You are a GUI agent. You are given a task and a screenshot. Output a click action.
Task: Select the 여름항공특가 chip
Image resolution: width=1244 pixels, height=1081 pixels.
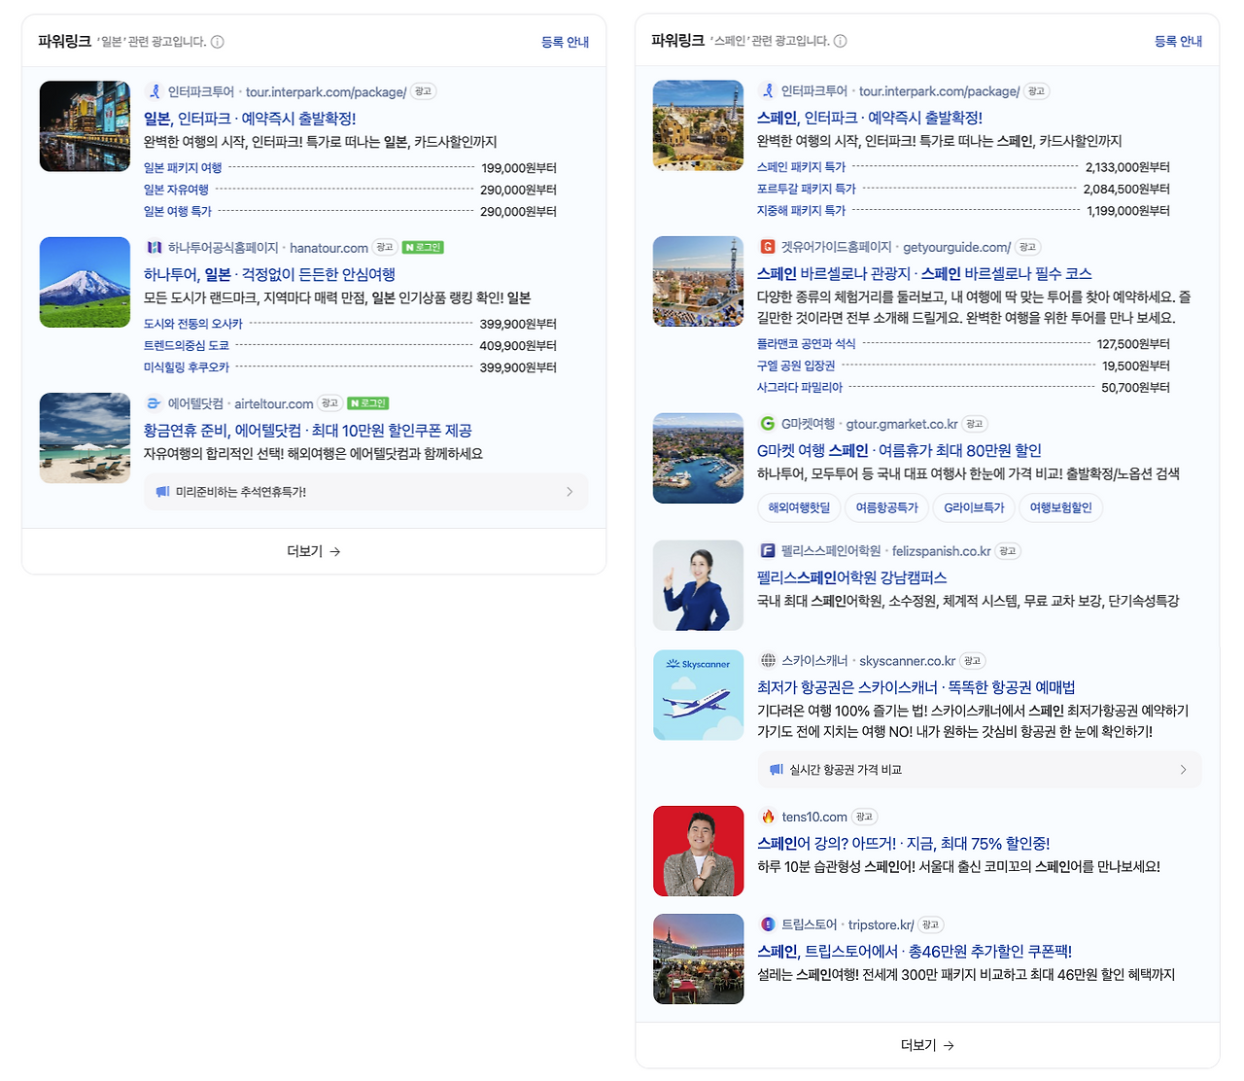(x=887, y=507)
